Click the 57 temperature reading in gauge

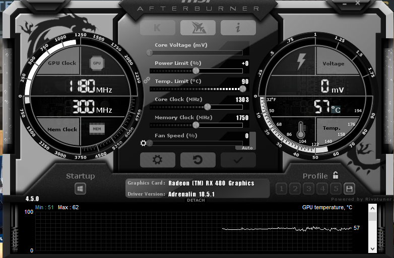coord(322,107)
